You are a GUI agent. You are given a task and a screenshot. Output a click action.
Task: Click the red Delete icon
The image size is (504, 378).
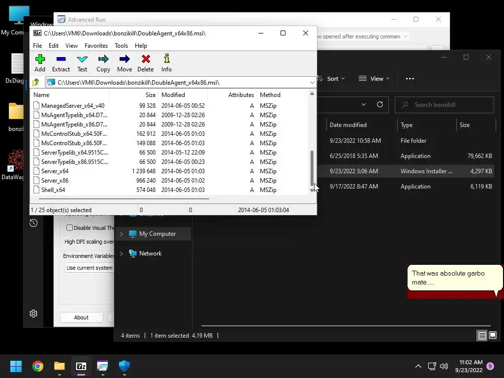(x=146, y=63)
